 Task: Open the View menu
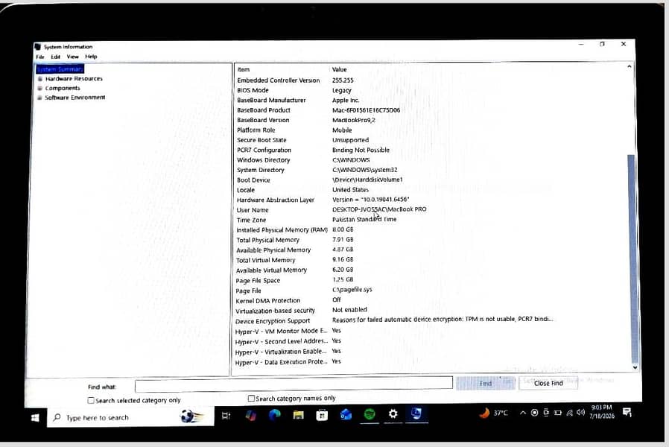72,57
